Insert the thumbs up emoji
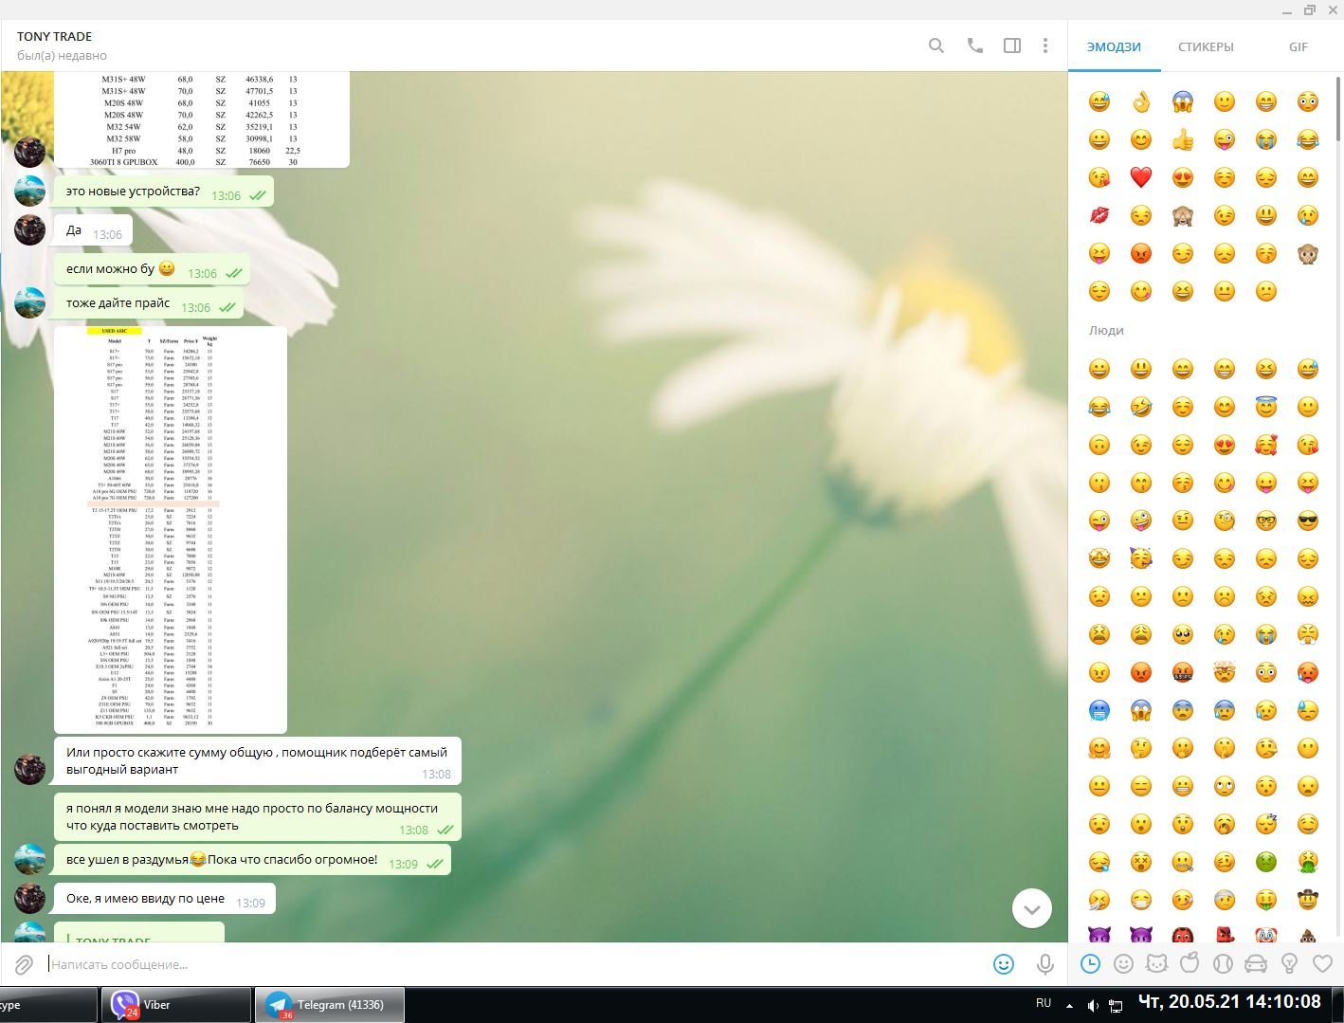The image size is (1344, 1023). click(1183, 139)
